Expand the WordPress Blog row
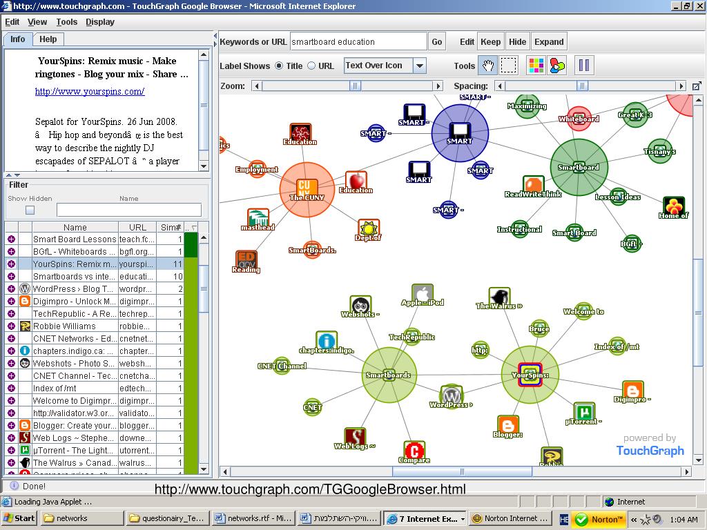Image resolution: width=707 pixels, height=530 pixels. 11,289
